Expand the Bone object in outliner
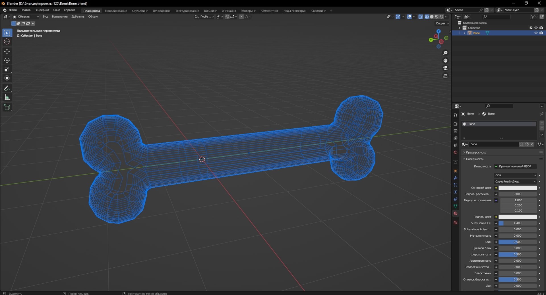Image resolution: width=546 pixels, height=295 pixels. pyautogui.click(x=465, y=33)
